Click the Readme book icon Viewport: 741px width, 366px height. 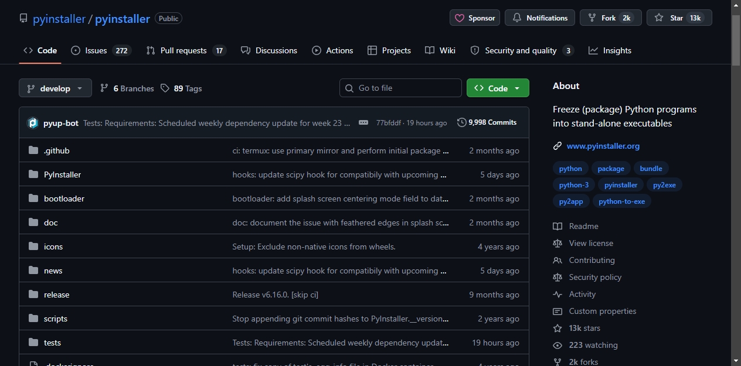point(558,226)
